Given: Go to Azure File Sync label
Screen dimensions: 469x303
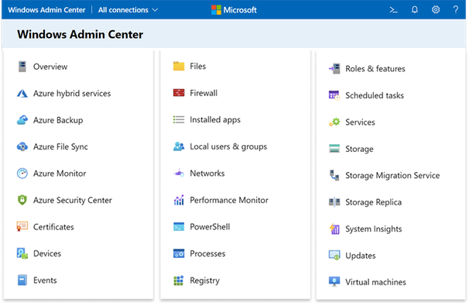Looking at the screenshot, I should click(60, 146).
